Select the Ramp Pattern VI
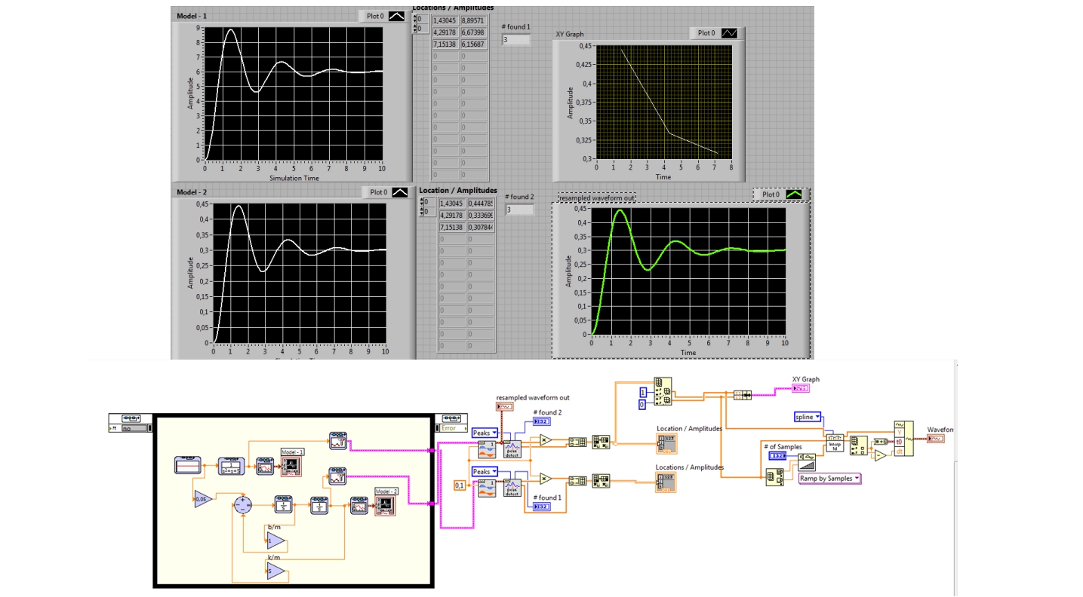 coord(806,461)
